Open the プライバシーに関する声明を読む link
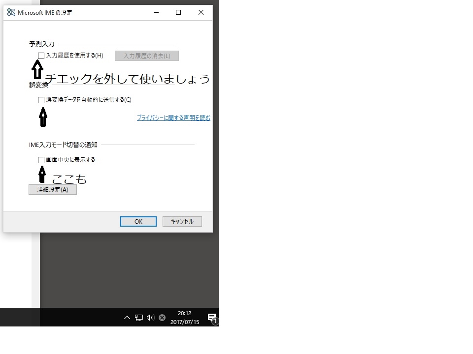Viewport: 473px width, 354px height. [x=173, y=118]
